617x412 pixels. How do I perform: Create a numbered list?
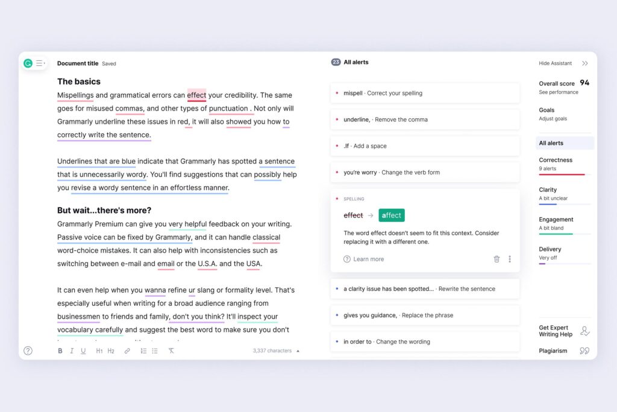pyautogui.click(x=143, y=351)
